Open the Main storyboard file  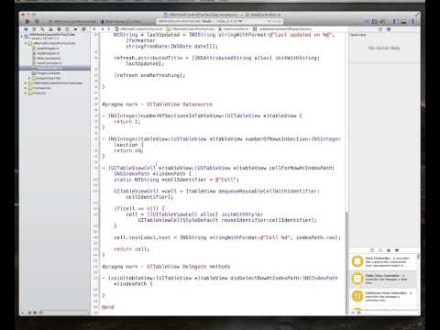tap(47, 58)
